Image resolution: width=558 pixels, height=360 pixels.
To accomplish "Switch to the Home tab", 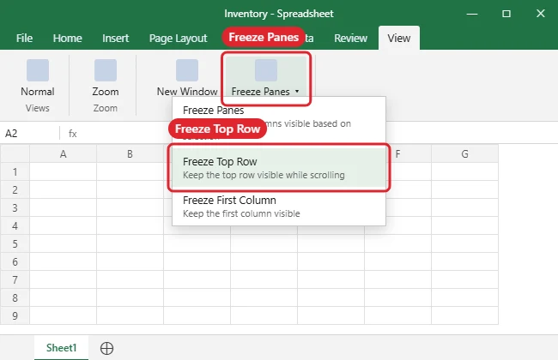I will (x=67, y=38).
